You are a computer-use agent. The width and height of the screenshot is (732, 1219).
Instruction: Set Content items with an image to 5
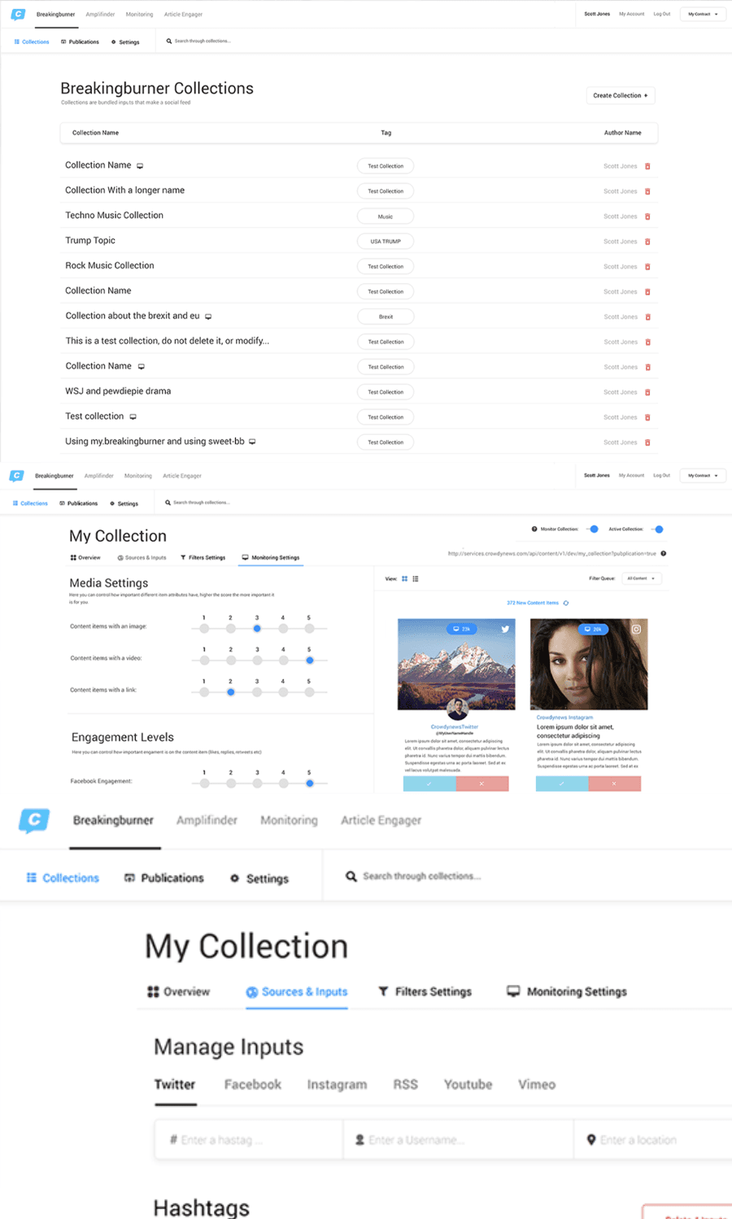pos(309,628)
